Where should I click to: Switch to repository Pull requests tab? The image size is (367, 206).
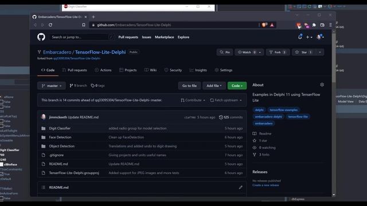75,70
